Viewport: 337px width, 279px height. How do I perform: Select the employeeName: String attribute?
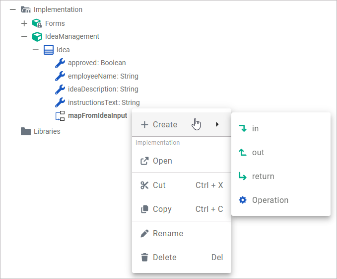103,76
